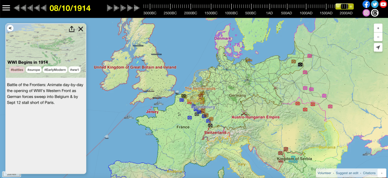Select the #ww1 tag
This screenshot has height=178, width=388.
[x=74, y=70]
